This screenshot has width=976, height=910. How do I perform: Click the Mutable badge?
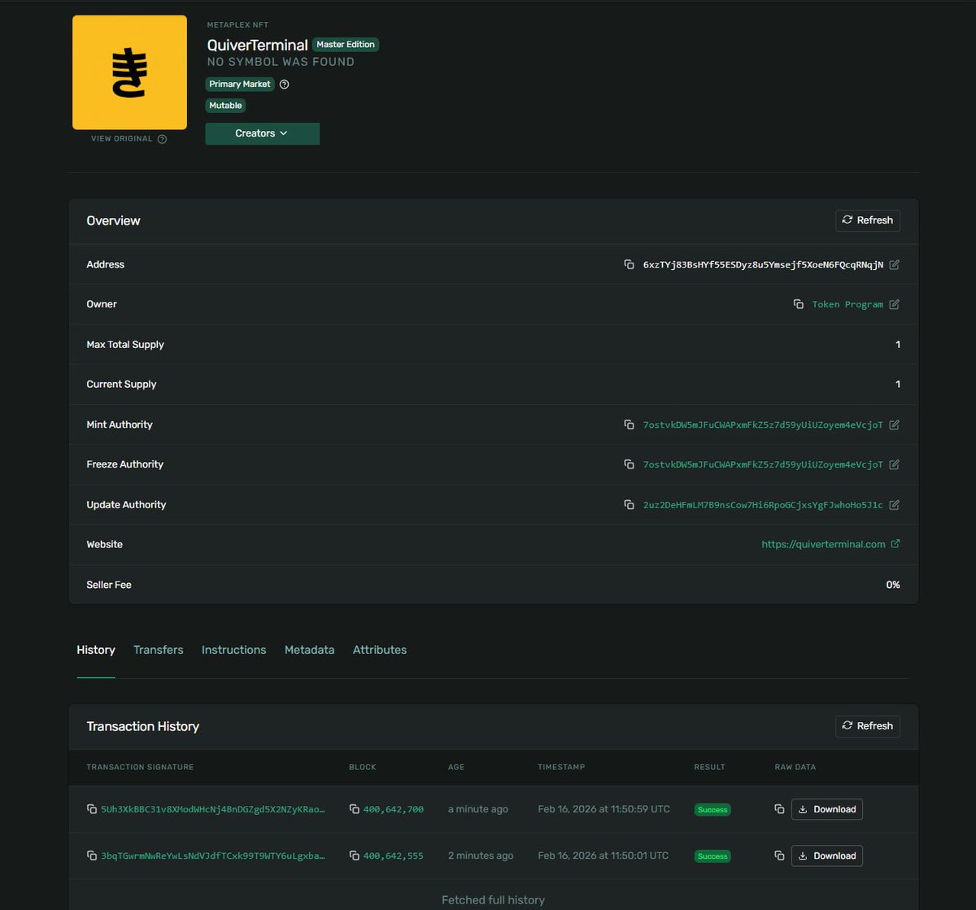click(225, 106)
